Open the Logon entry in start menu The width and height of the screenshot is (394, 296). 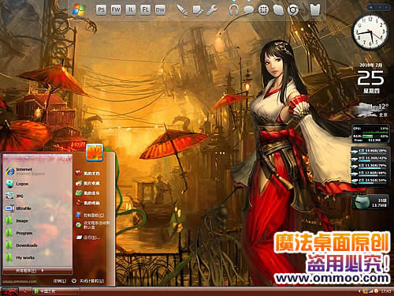(17, 184)
